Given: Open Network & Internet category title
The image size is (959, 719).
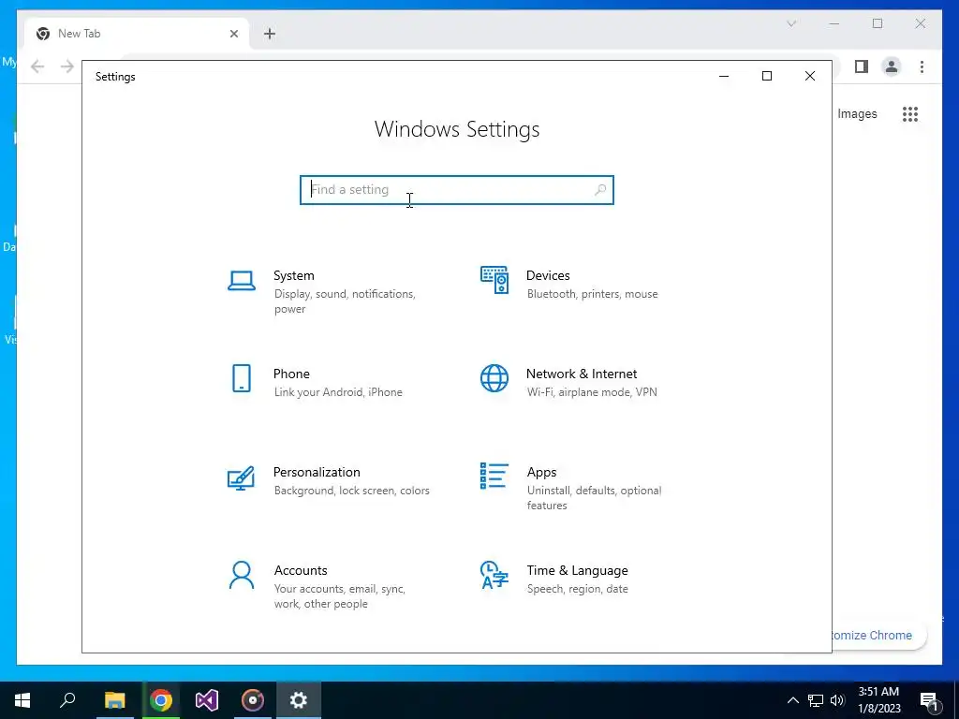Looking at the screenshot, I should [x=582, y=374].
